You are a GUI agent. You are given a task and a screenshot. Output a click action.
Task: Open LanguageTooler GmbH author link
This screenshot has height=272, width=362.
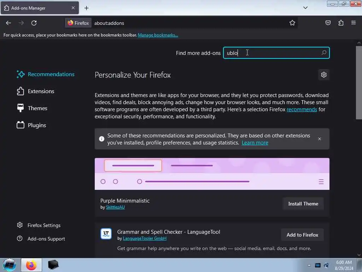click(x=145, y=238)
